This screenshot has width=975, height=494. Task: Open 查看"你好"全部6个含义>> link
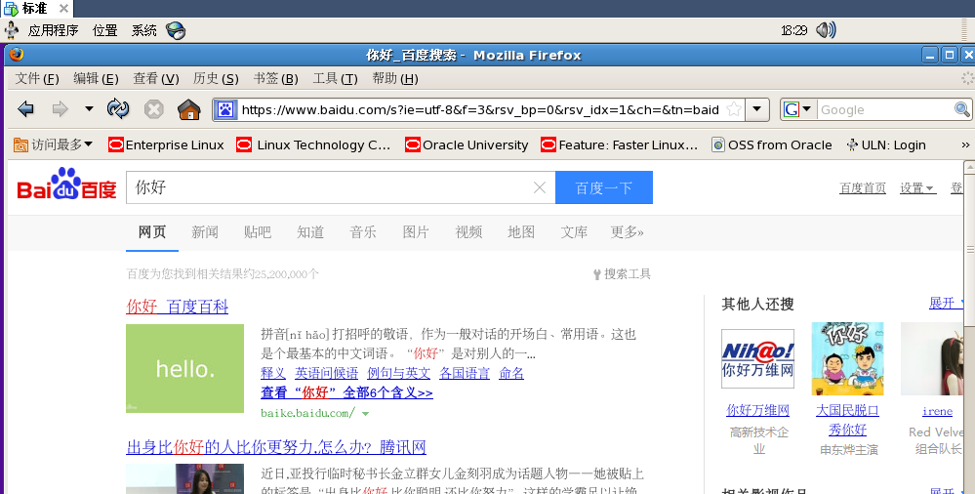click(347, 392)
